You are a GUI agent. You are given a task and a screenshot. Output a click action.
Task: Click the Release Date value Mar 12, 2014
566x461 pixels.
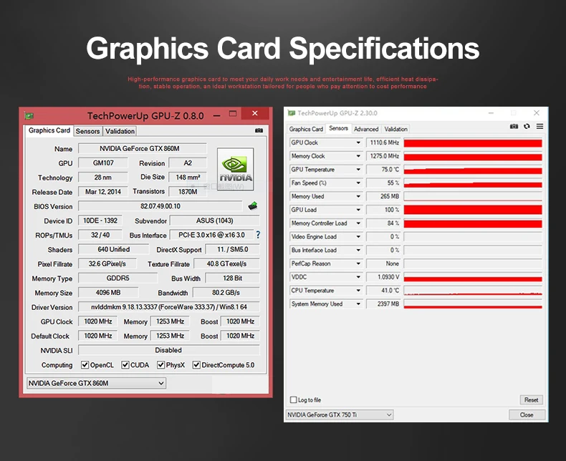[x=103, y=192]
